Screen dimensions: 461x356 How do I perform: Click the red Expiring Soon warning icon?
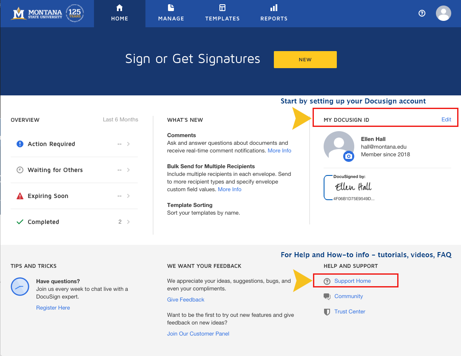pos(20,196)
